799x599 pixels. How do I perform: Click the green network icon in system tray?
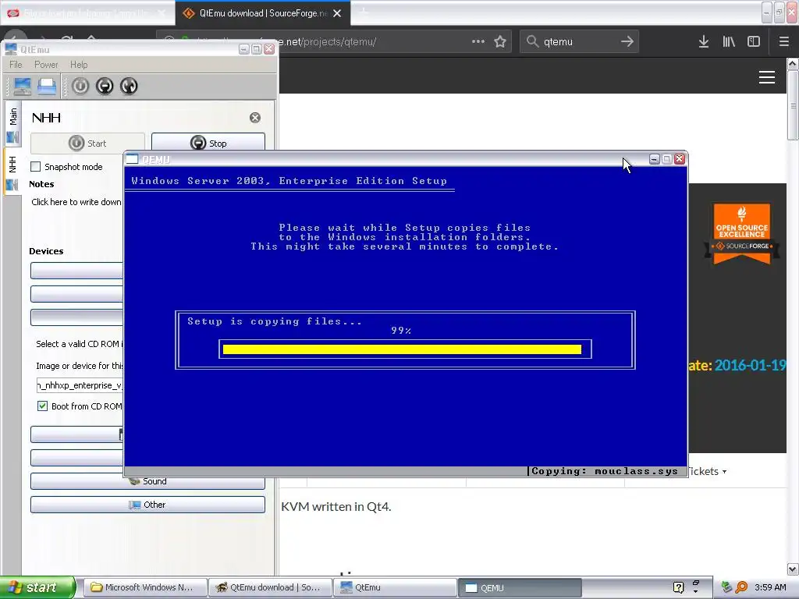coord(727,587)
